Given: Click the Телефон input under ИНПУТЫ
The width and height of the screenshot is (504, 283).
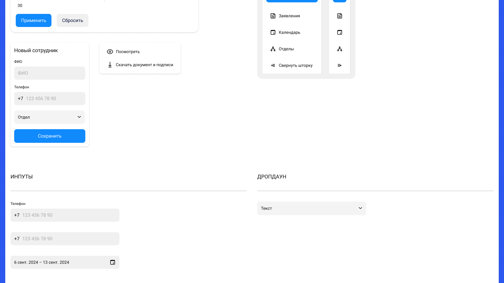Looking at the screenshot, I should click(x=65, y=215).
